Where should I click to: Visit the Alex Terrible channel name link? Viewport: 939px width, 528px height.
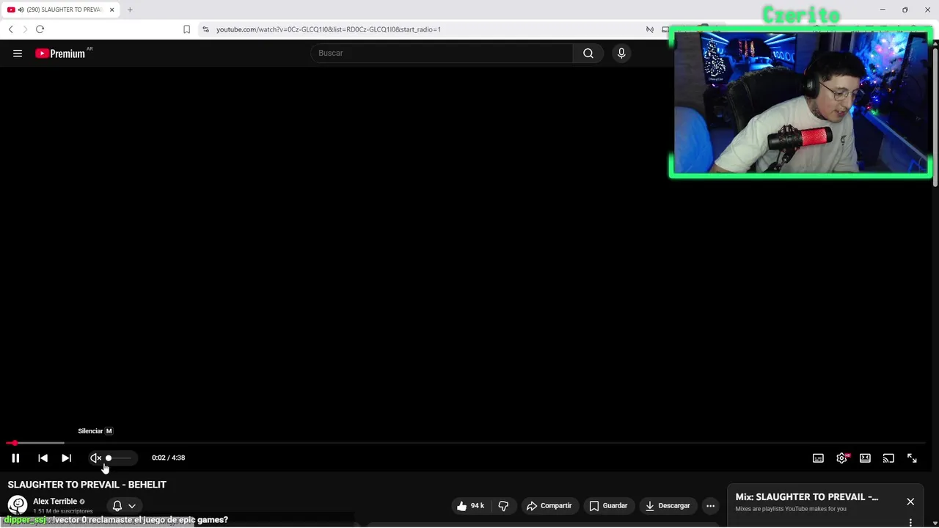(x=55, y=502)
